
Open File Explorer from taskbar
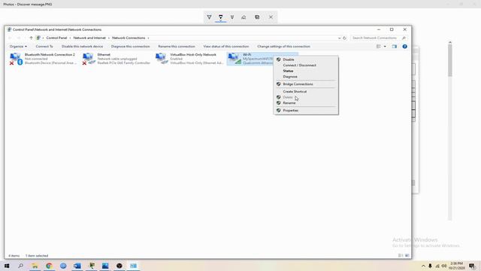(x=35, y=266)
